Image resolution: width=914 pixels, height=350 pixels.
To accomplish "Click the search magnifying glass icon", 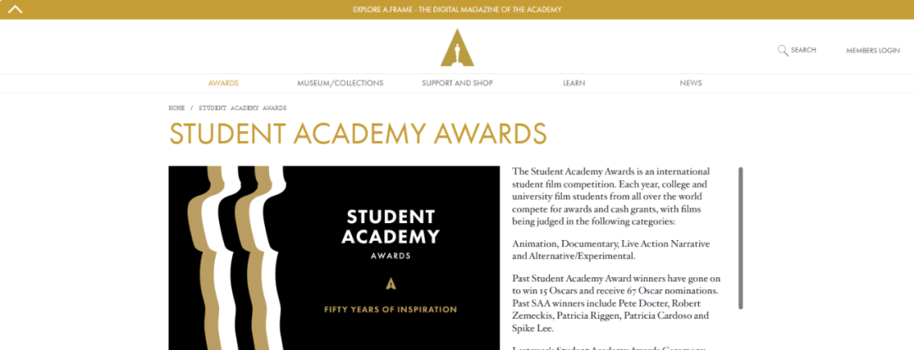I will click(783, 50).
